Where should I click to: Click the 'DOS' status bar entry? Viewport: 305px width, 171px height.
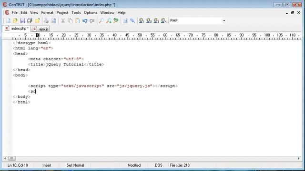click(159, 165)
